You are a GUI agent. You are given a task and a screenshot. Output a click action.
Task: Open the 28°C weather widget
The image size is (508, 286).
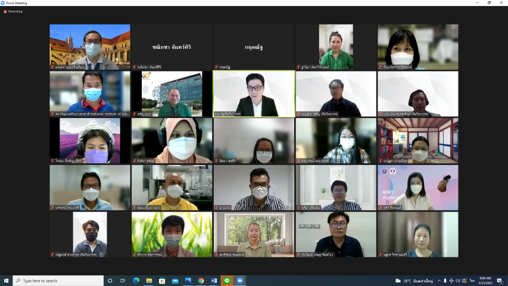[x=417, y=281]
